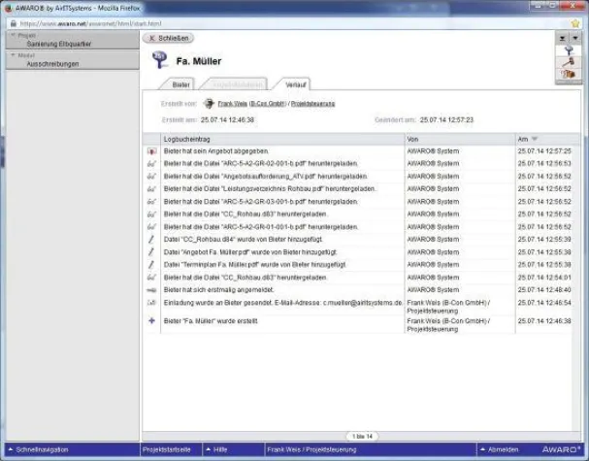
Task: Click the Fa. Müller bidder icon
Action: [159, 60]
